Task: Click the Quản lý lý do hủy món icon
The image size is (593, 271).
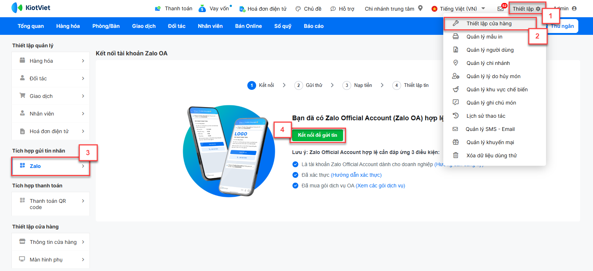Action: 456,76
